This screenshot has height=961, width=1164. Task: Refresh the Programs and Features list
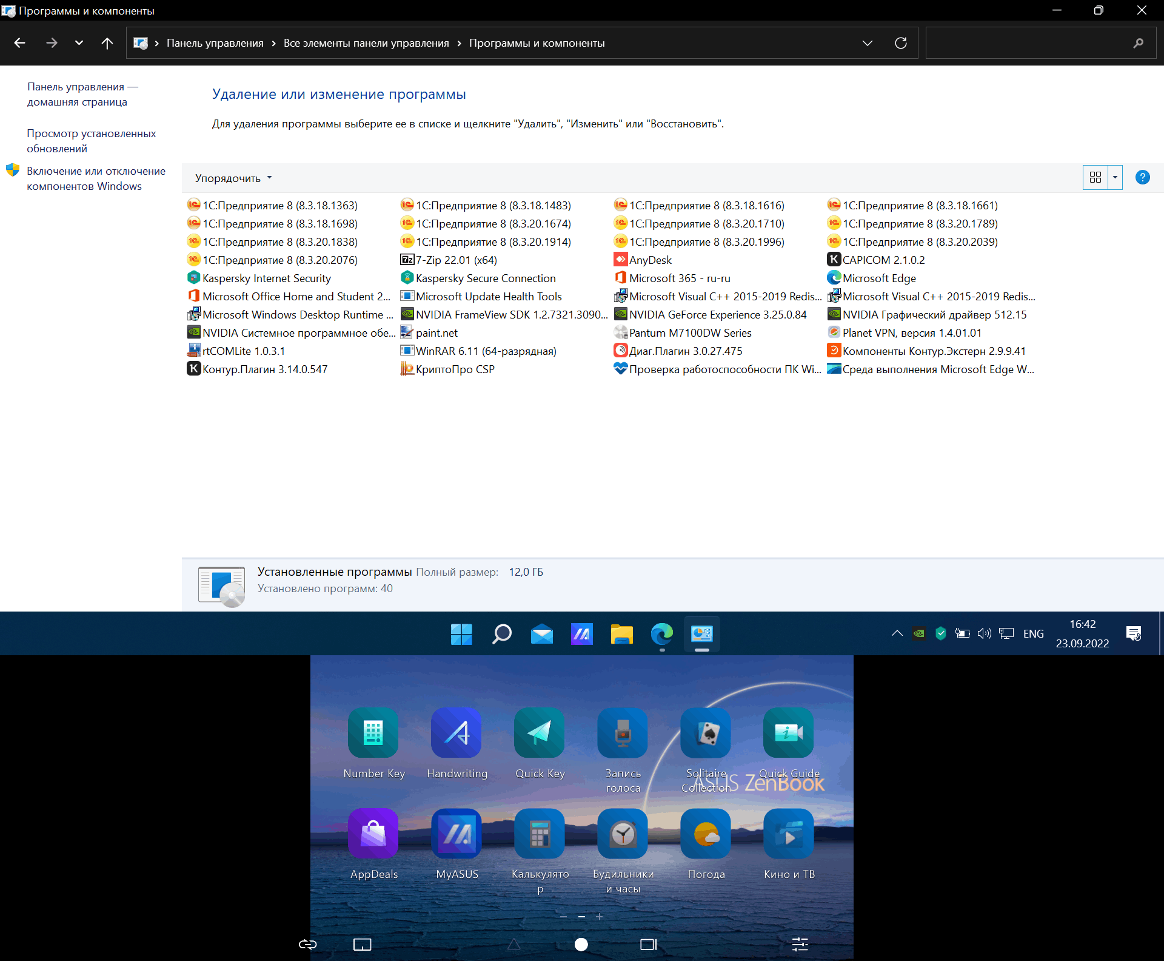[901, 43]
